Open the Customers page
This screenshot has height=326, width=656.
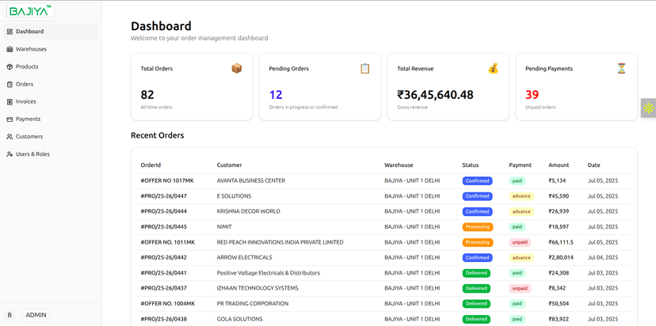point(51,137)
